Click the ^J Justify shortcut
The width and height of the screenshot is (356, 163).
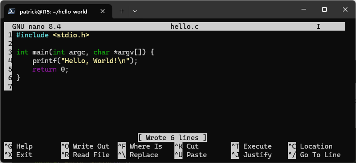pos(251,155)
